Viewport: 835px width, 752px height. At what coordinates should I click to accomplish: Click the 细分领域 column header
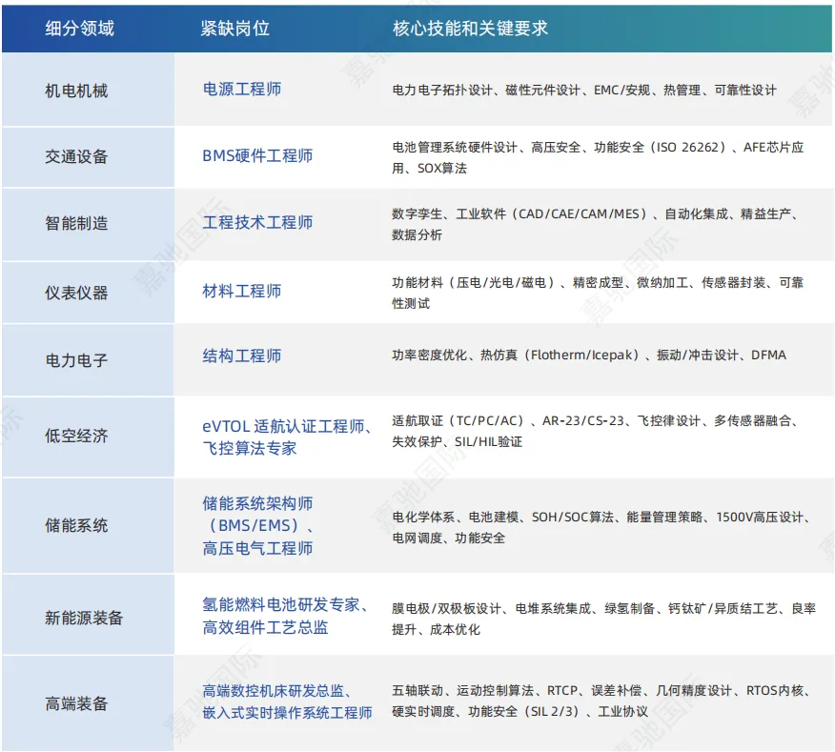(x=79, y=29)
